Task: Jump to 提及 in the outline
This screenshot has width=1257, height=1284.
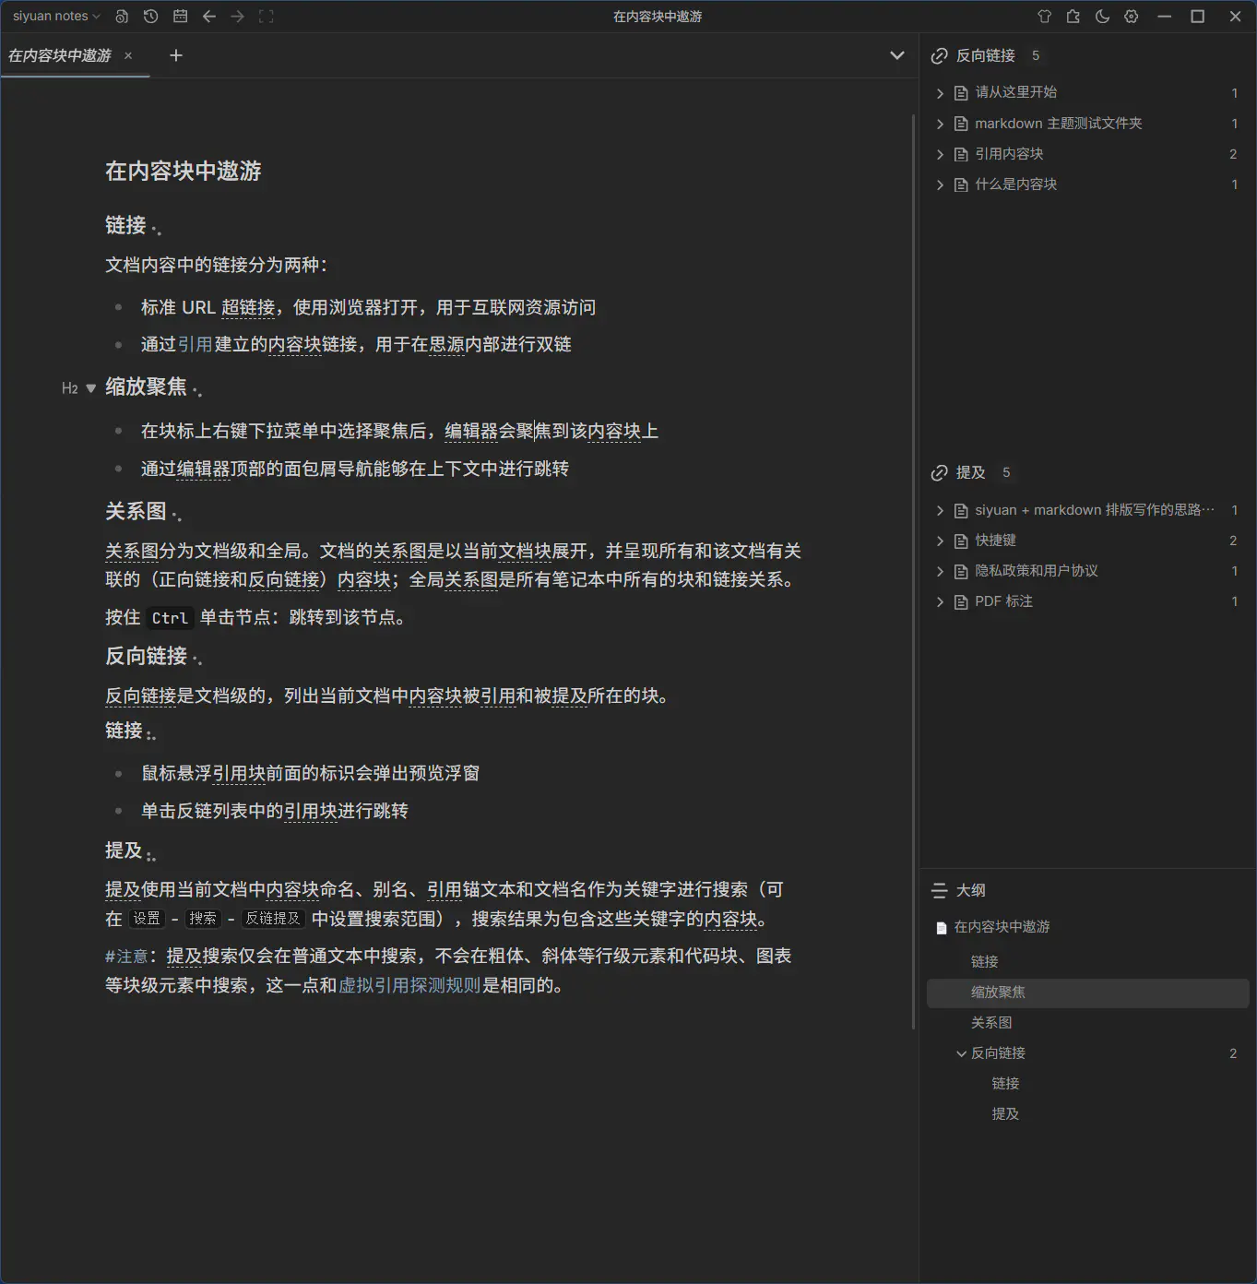Action: pyautogui.click(x=1088, y=1114)
